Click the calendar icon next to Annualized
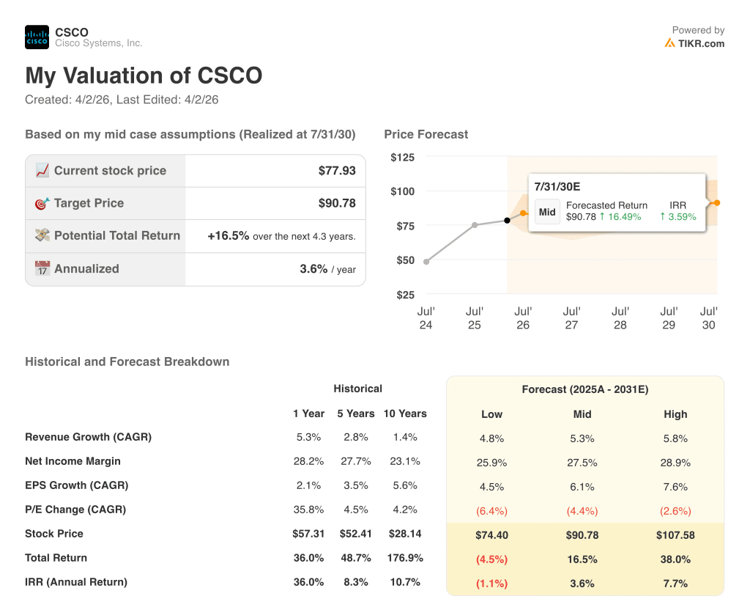Image resolution: width=750 pixels, height=610 pixels. pyautogui.click(x=43, y=268)
